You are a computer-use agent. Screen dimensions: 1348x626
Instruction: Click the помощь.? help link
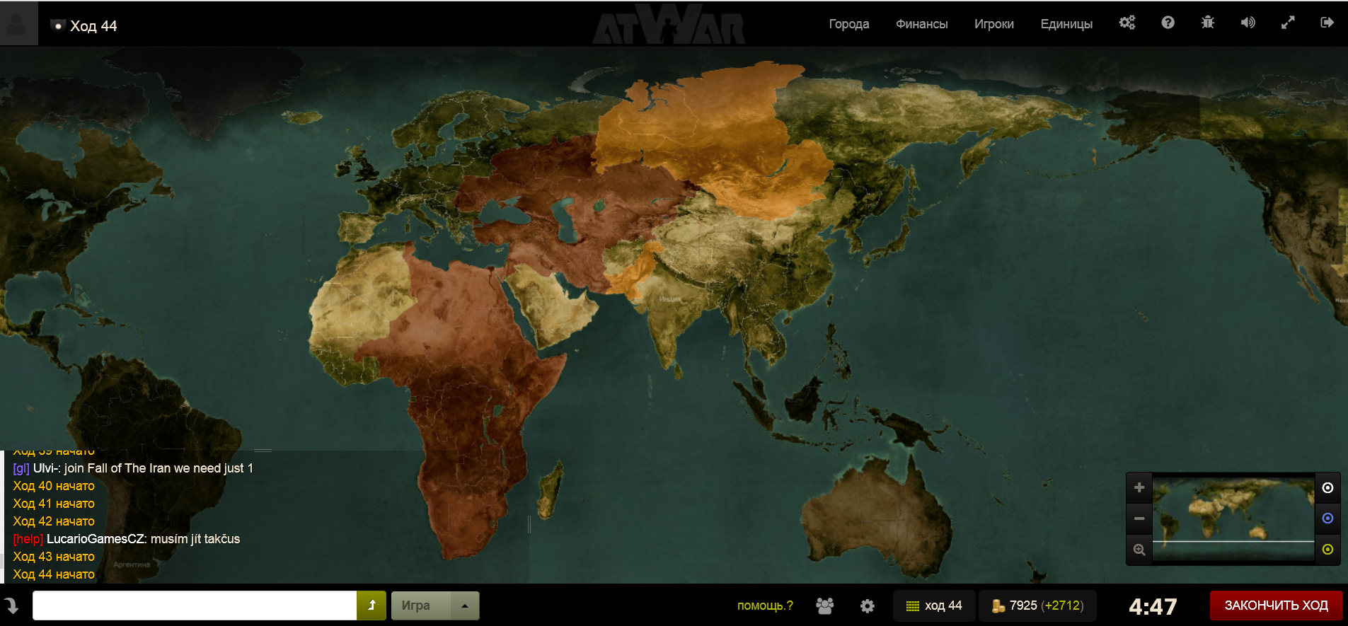pyautogui.click(x=765, y=605)
